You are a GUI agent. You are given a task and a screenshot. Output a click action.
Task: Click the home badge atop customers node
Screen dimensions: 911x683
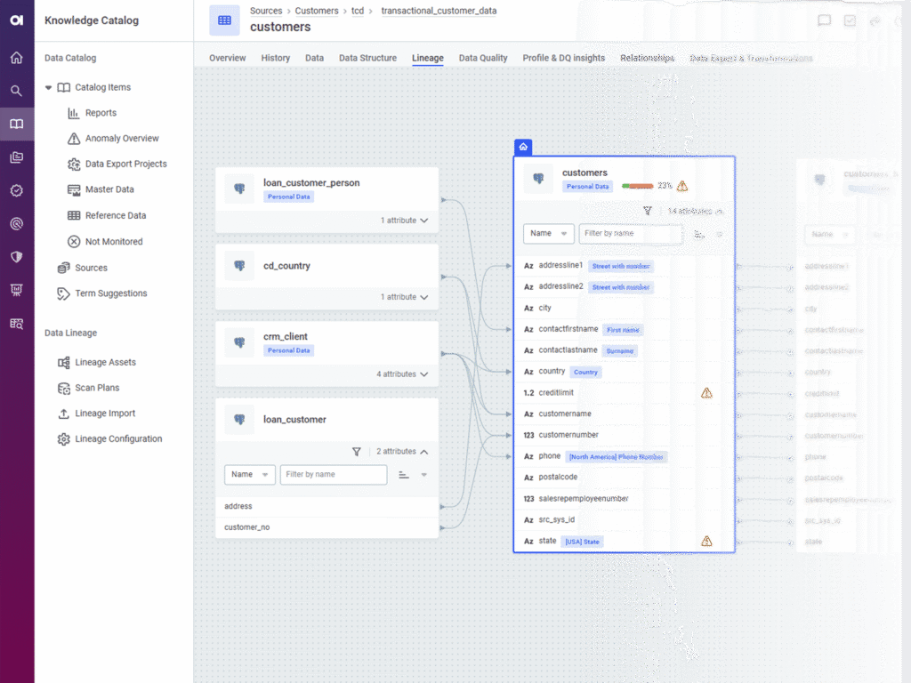click(x=523, y=147)
